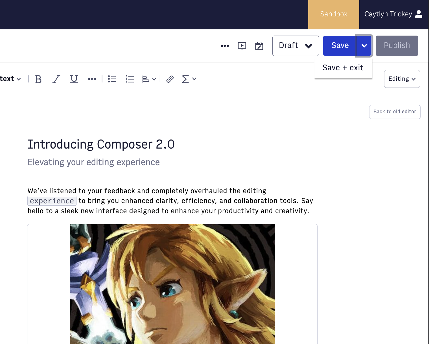This screenshot has width=429, height=344.
Task: Open more text formatting options
Action: click(x=92, y=79)
